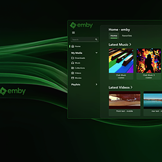Click the emby logo in the app header

[x=81, y=25]
